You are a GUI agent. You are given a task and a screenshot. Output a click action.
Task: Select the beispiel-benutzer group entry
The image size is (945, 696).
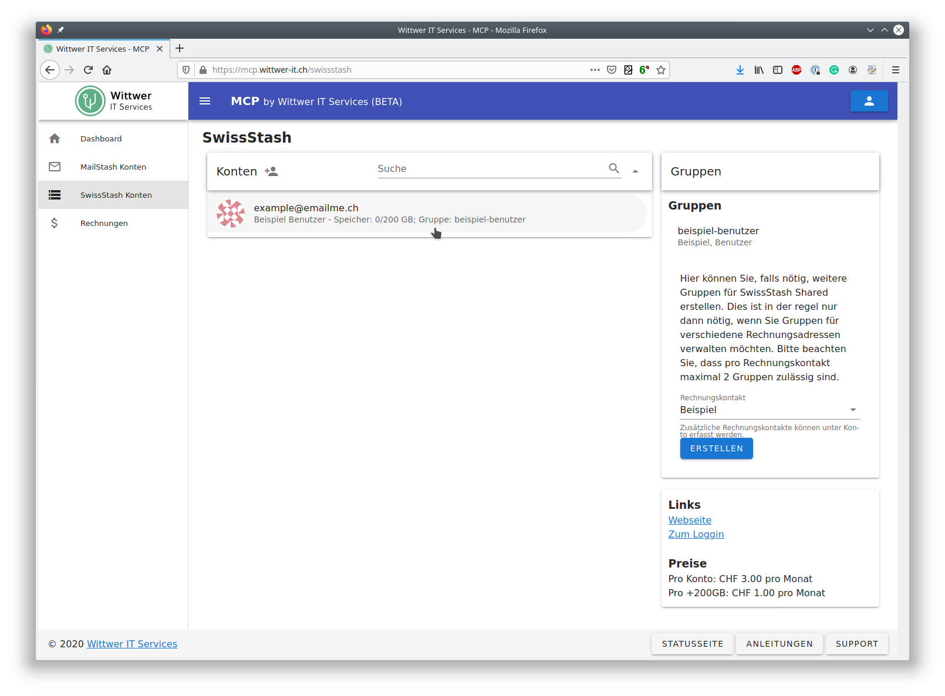tap(770, 236)
